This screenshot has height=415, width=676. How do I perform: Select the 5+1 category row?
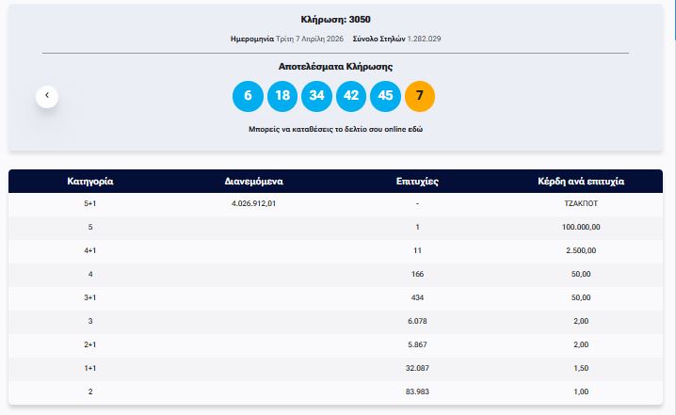(x=90, y=203)
